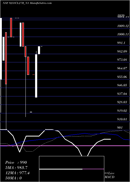
Task: Click the red candle topping at 1020
Action: click(11, 28)
